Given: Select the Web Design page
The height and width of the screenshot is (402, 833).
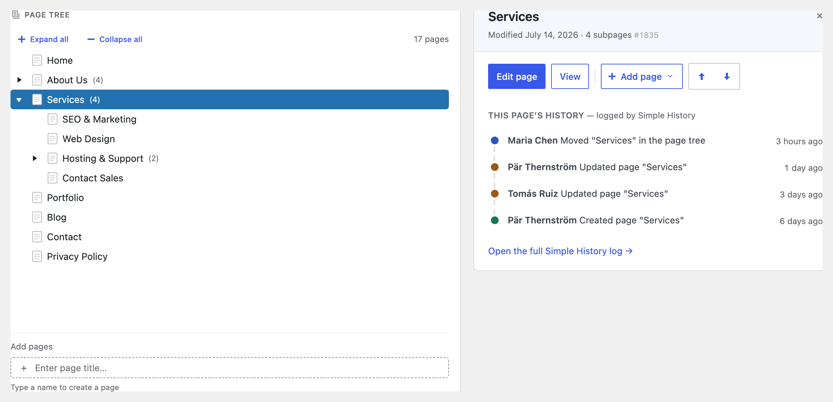Looking at the screenshot, I should pyautogui.click(x=229, y=139).
